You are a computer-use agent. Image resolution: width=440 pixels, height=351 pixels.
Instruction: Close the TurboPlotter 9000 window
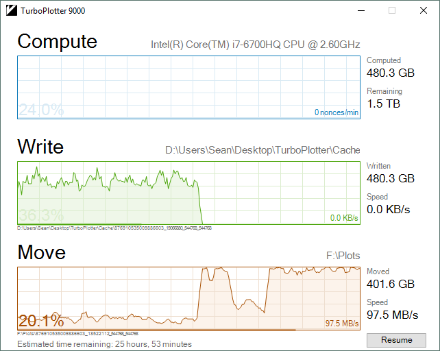click(424, 11)
